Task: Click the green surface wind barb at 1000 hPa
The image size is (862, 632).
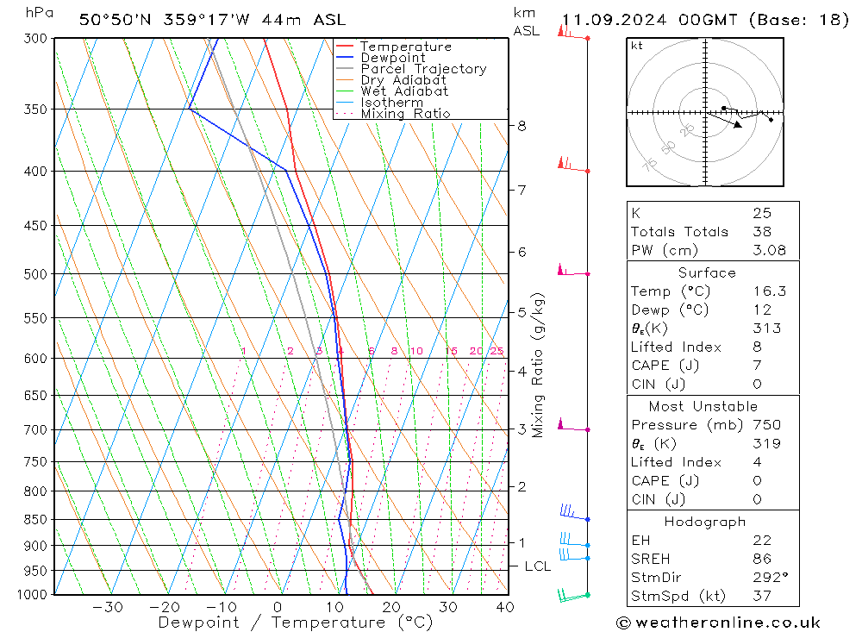Action: [x=573, y=595]
